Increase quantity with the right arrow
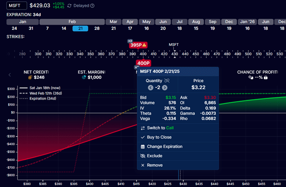This screenshot has height=187, width=286. click(165, 88)
